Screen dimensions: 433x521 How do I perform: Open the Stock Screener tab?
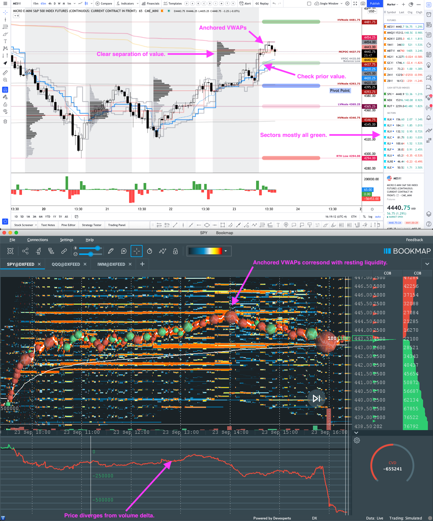[25, 225]
